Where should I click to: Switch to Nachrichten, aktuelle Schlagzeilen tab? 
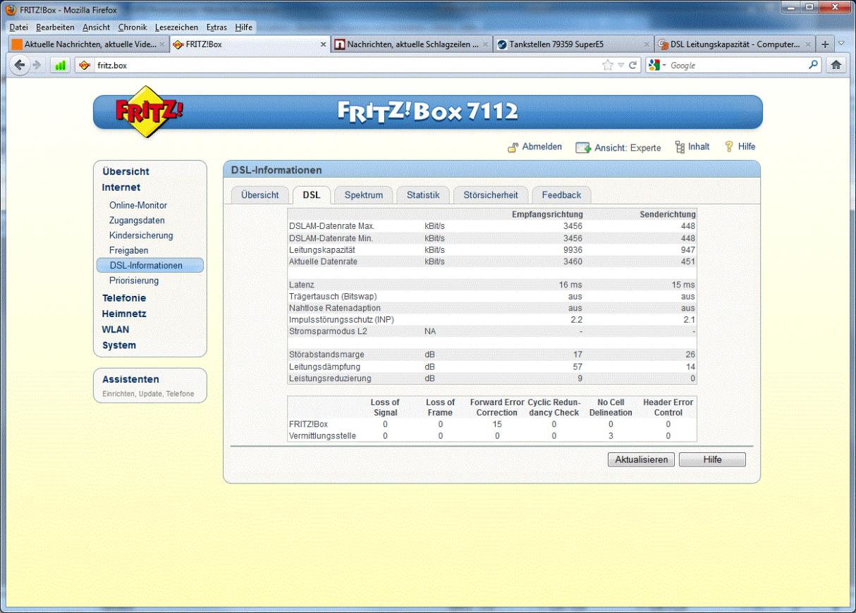click(x=411, y=44)
